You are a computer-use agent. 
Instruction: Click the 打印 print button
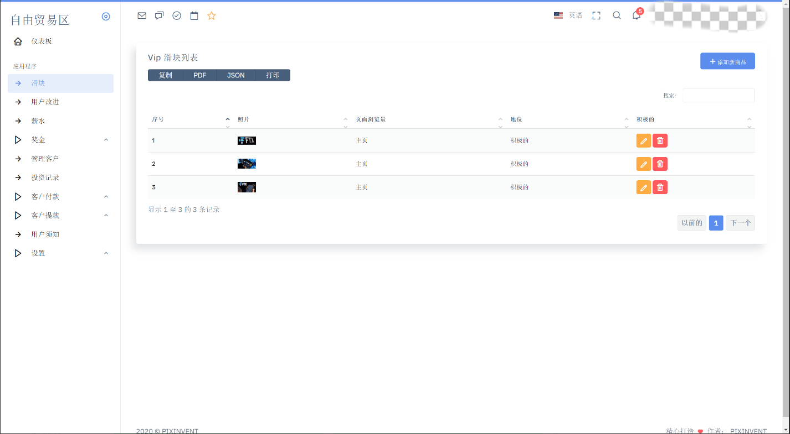coord(273,75)
